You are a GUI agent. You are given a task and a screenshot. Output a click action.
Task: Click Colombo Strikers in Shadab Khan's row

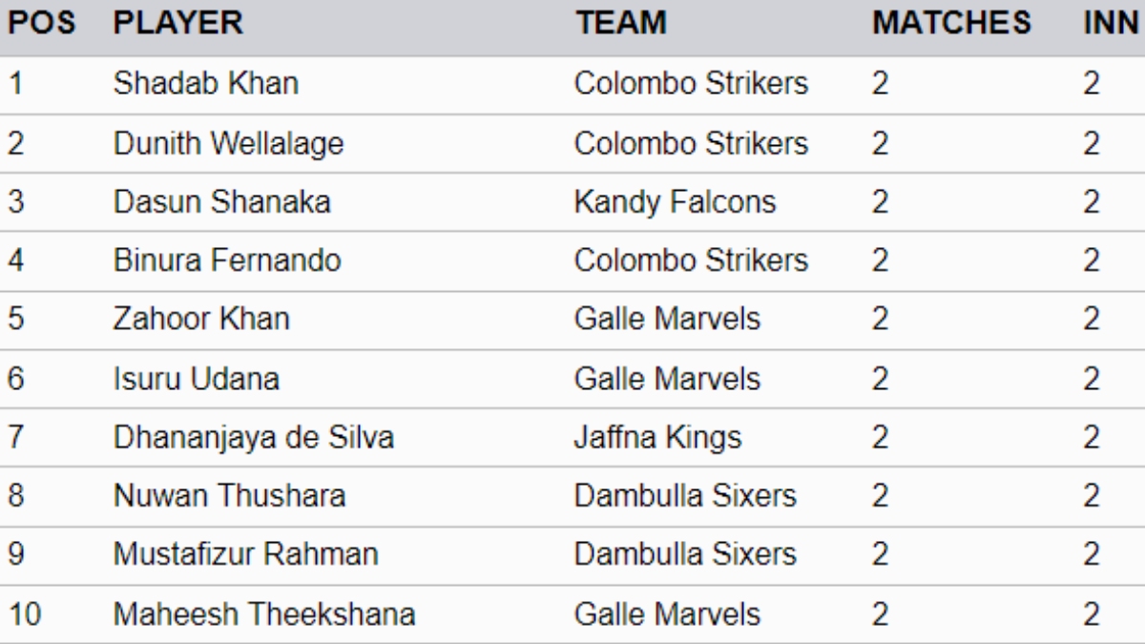point(691,84)
